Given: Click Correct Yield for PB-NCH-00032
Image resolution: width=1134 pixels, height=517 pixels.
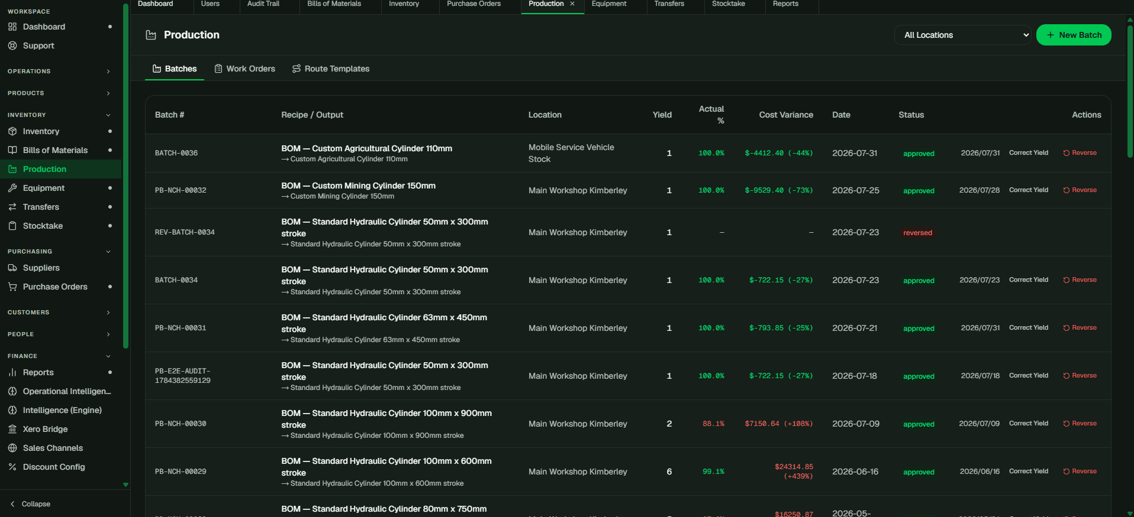Looking at the screenshot, I should [1028, 190].
